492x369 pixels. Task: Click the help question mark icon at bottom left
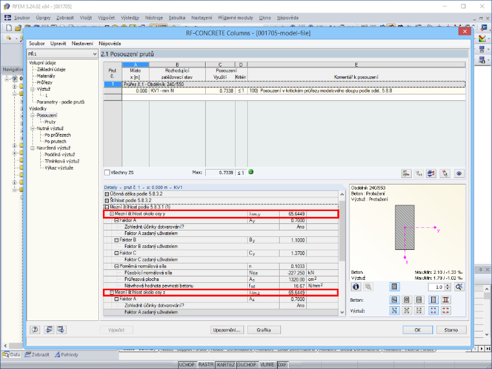(35, 330)
